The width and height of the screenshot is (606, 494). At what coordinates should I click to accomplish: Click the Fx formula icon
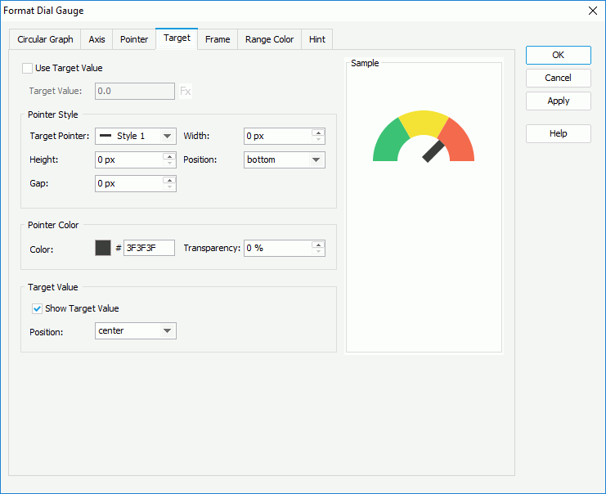tap(186, 92)
